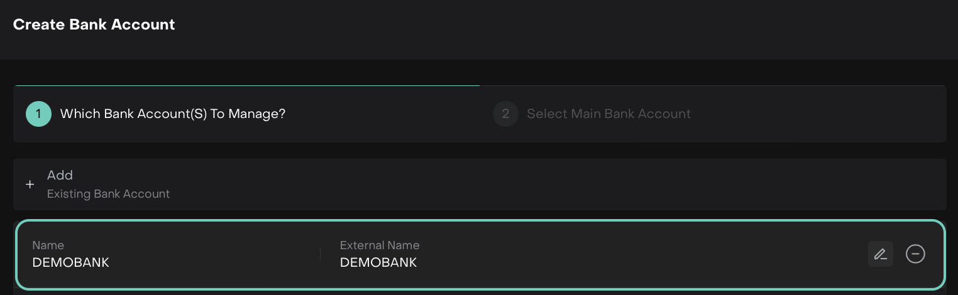Click the divider between Name and External Name
This screenshot has height=295, width=958.
320,254
